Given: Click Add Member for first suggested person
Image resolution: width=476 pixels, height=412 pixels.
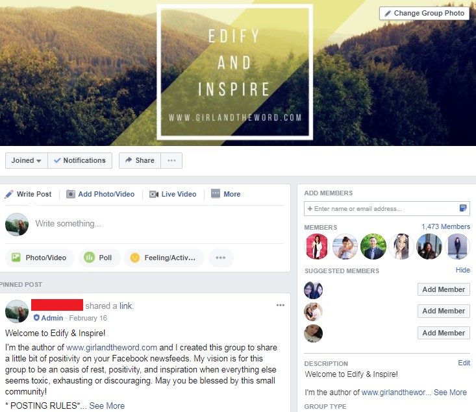Looking at the screenshot, I should pos(444,289).
